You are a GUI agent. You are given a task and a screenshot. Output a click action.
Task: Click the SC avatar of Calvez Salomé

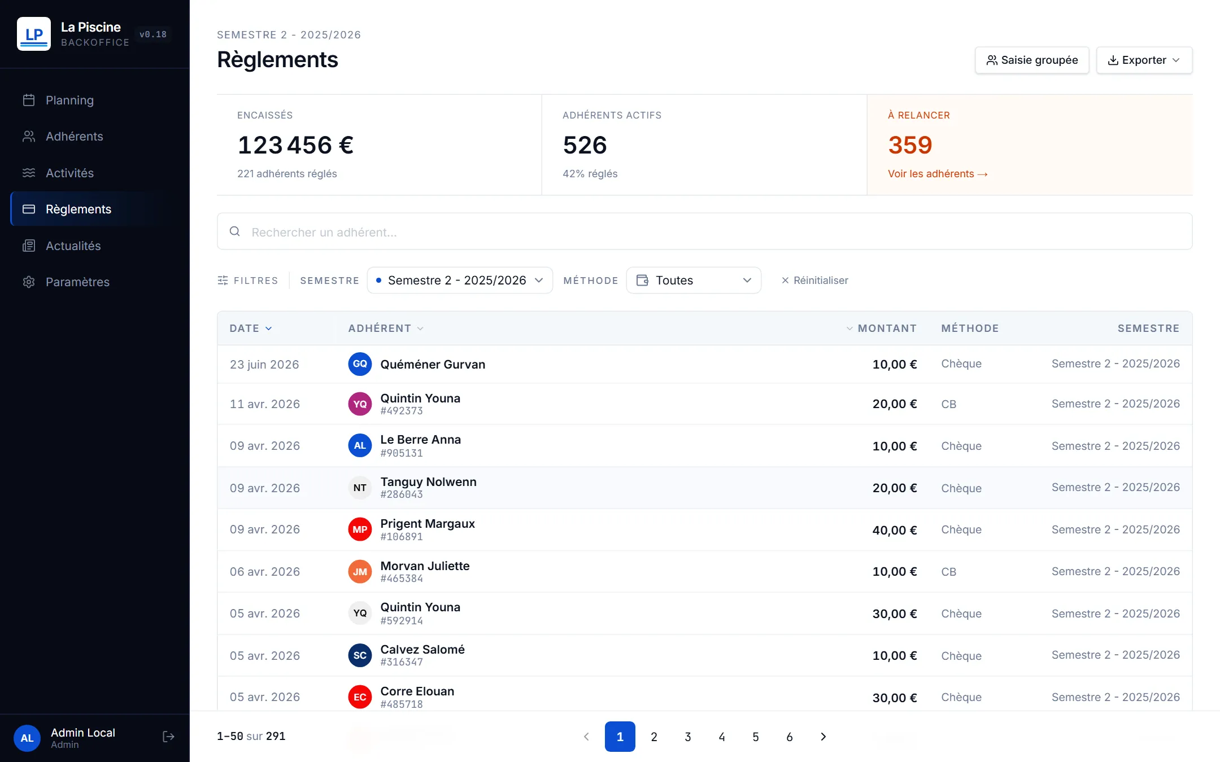click(x=360, y=655)
